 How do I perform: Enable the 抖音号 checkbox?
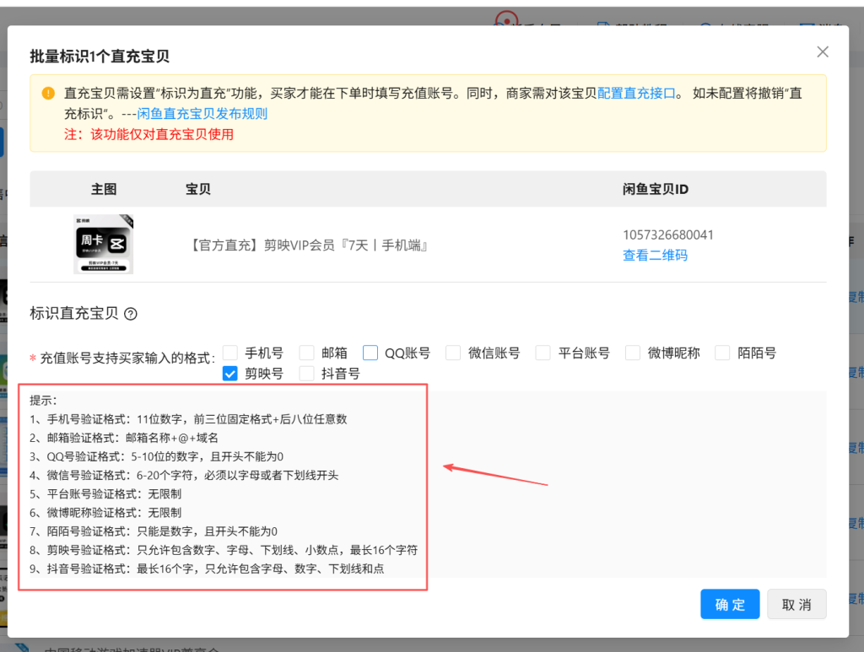coord(306,374)
